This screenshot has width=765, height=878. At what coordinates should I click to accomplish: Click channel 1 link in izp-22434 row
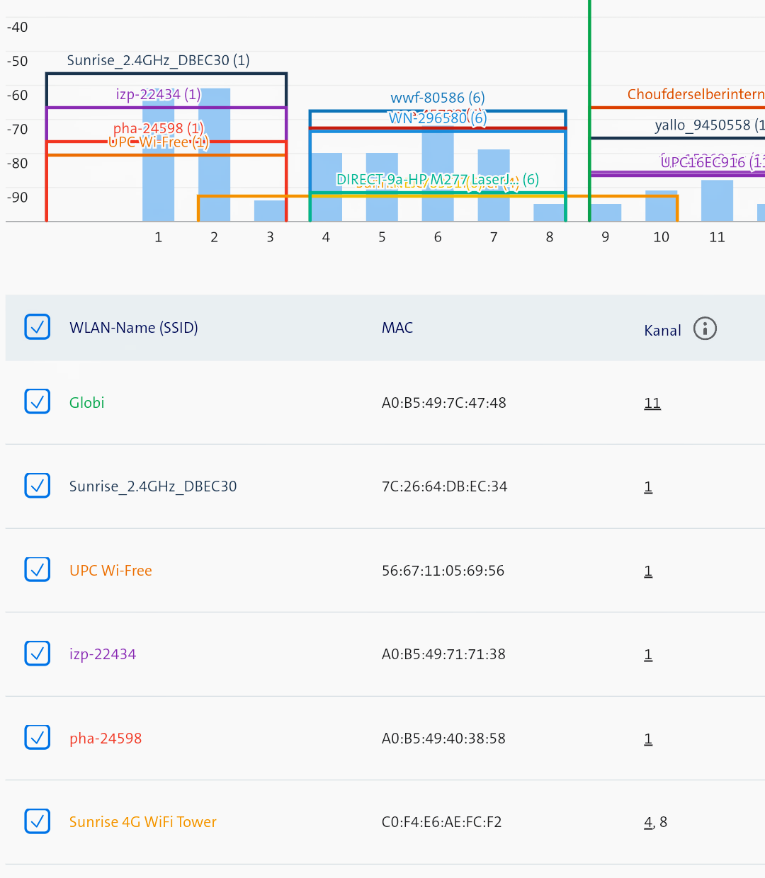pyautogui.click(x=647, y=655)
